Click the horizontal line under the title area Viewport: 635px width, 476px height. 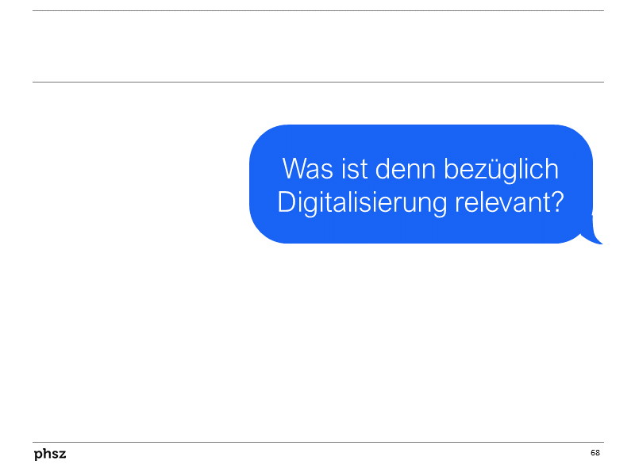tap(318, 82)
